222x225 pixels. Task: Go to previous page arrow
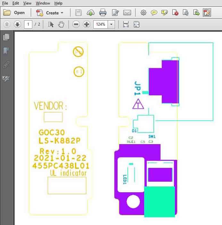[x=7, y=24]
